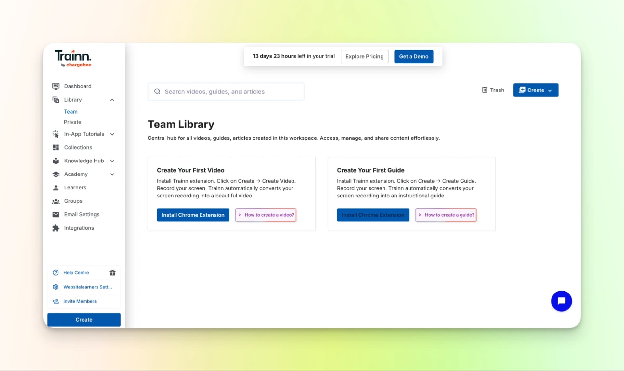
Task: Expand the Academy section chevron
Action: coord(112,174)
